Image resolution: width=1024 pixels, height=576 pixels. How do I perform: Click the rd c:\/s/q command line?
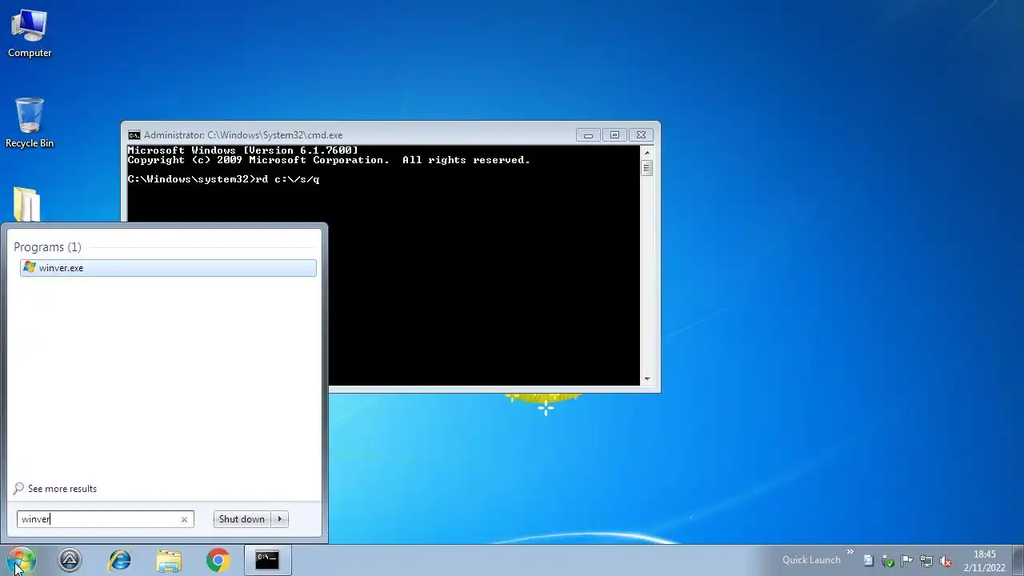coord(223,179)
